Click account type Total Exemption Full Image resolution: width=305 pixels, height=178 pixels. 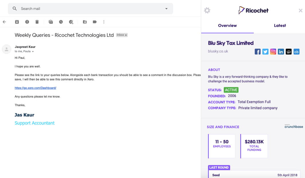coord(254,102)
